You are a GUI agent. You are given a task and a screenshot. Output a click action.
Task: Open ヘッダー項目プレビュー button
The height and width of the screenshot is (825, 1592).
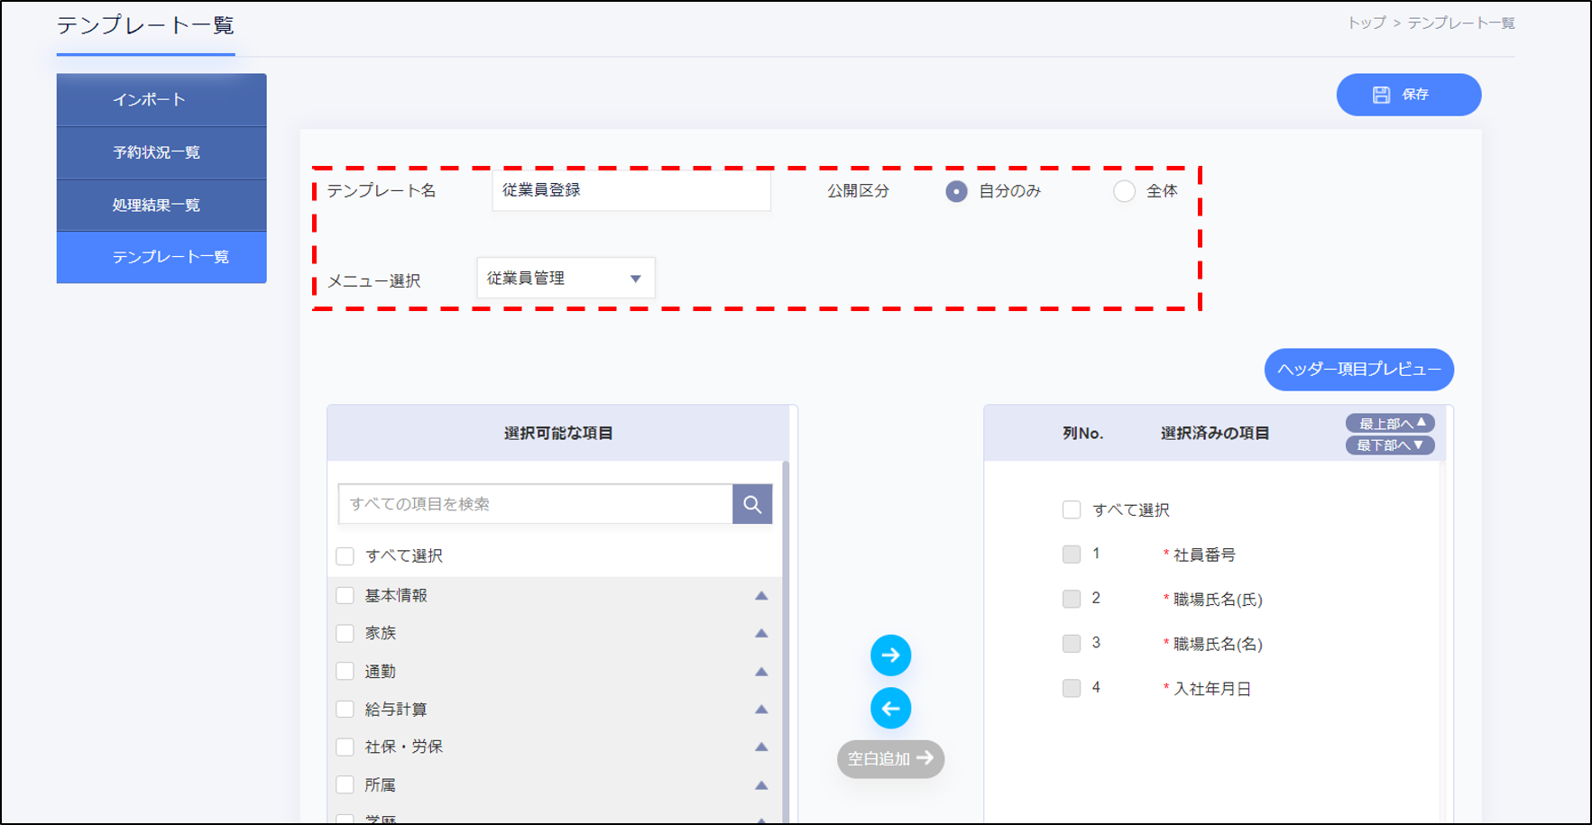tap(1358, 370)
